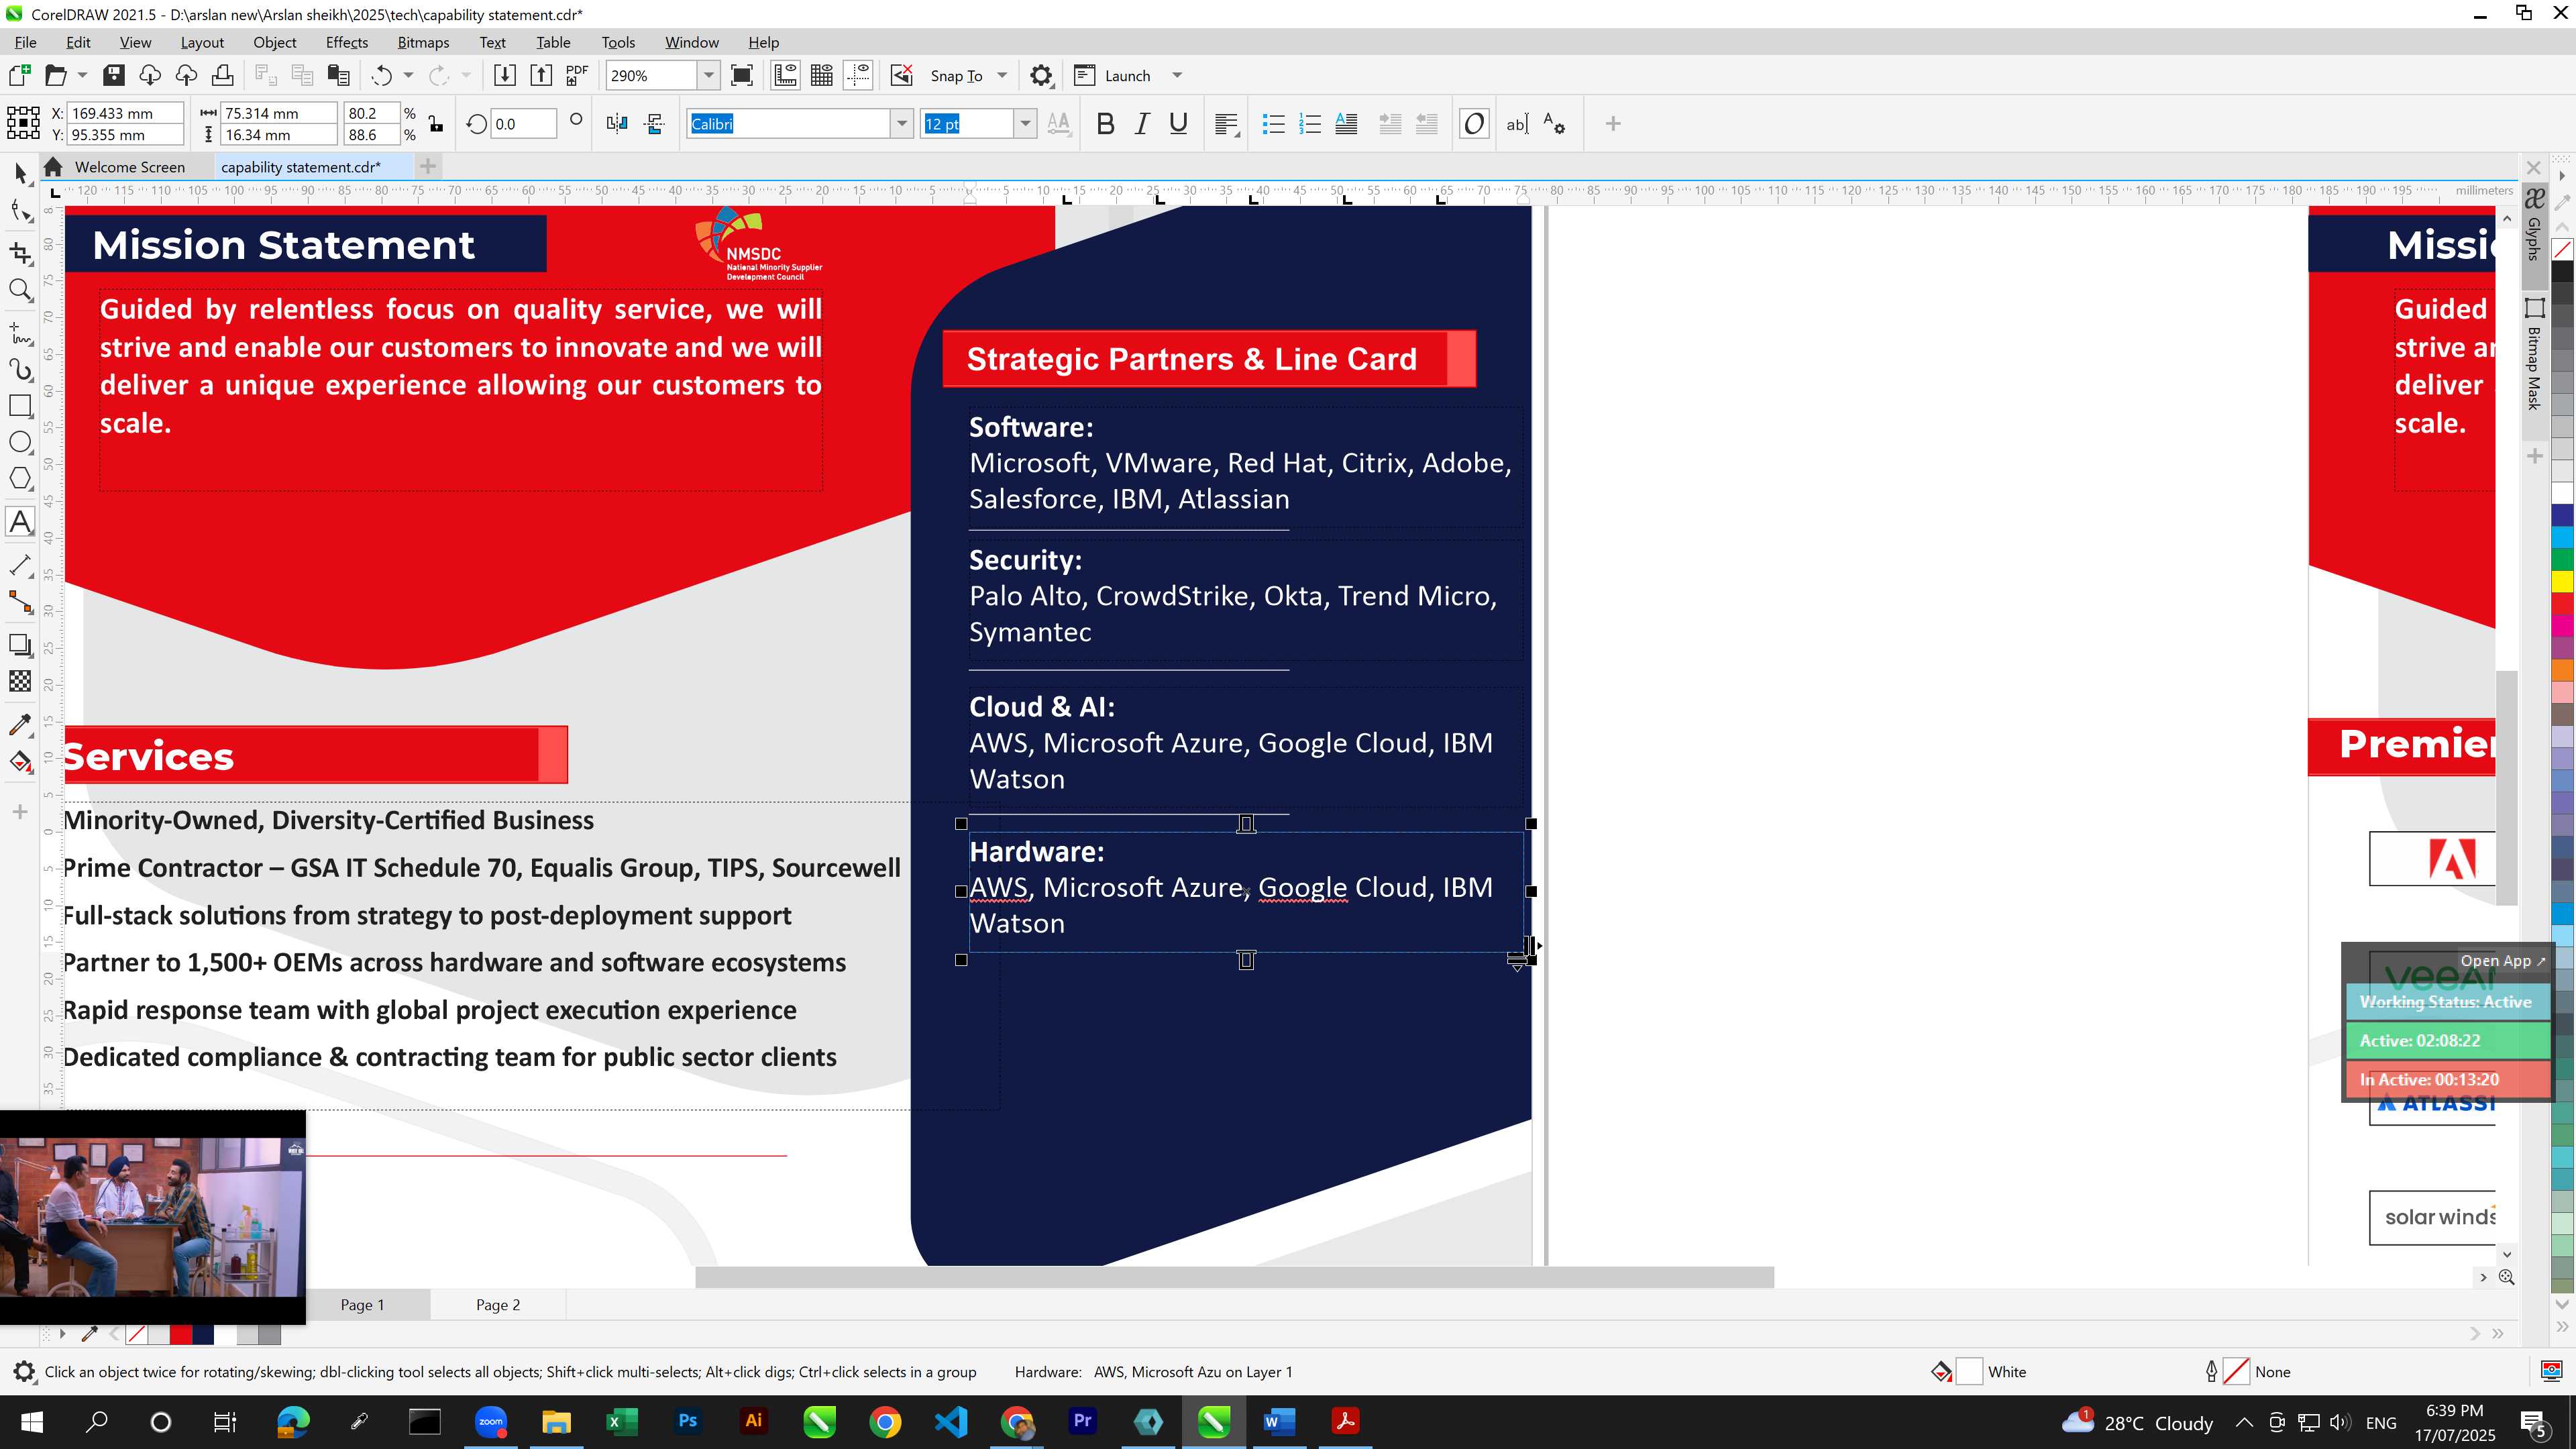Select the Connector tool
Screen dimensions: 2576x1449
20,602
